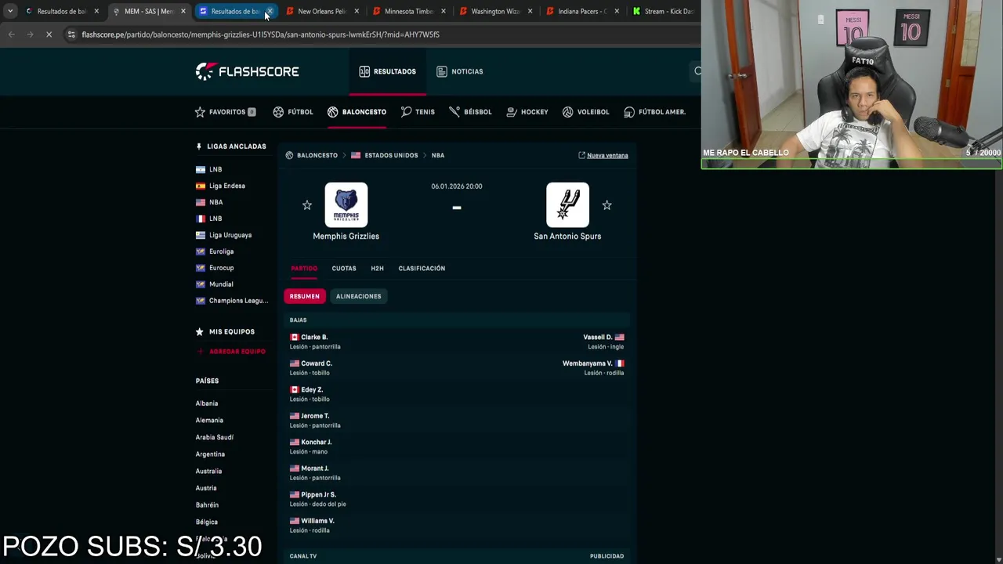Open injured player Coward C.
This screenshot has width=1003, height=564.
pyautogui.click(x=317, y=363)
